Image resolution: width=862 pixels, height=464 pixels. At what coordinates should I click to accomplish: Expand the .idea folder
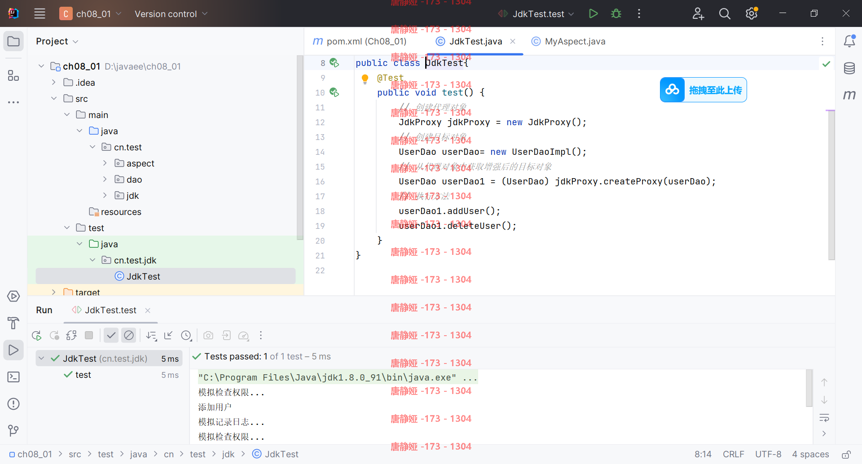coord(53,83)
